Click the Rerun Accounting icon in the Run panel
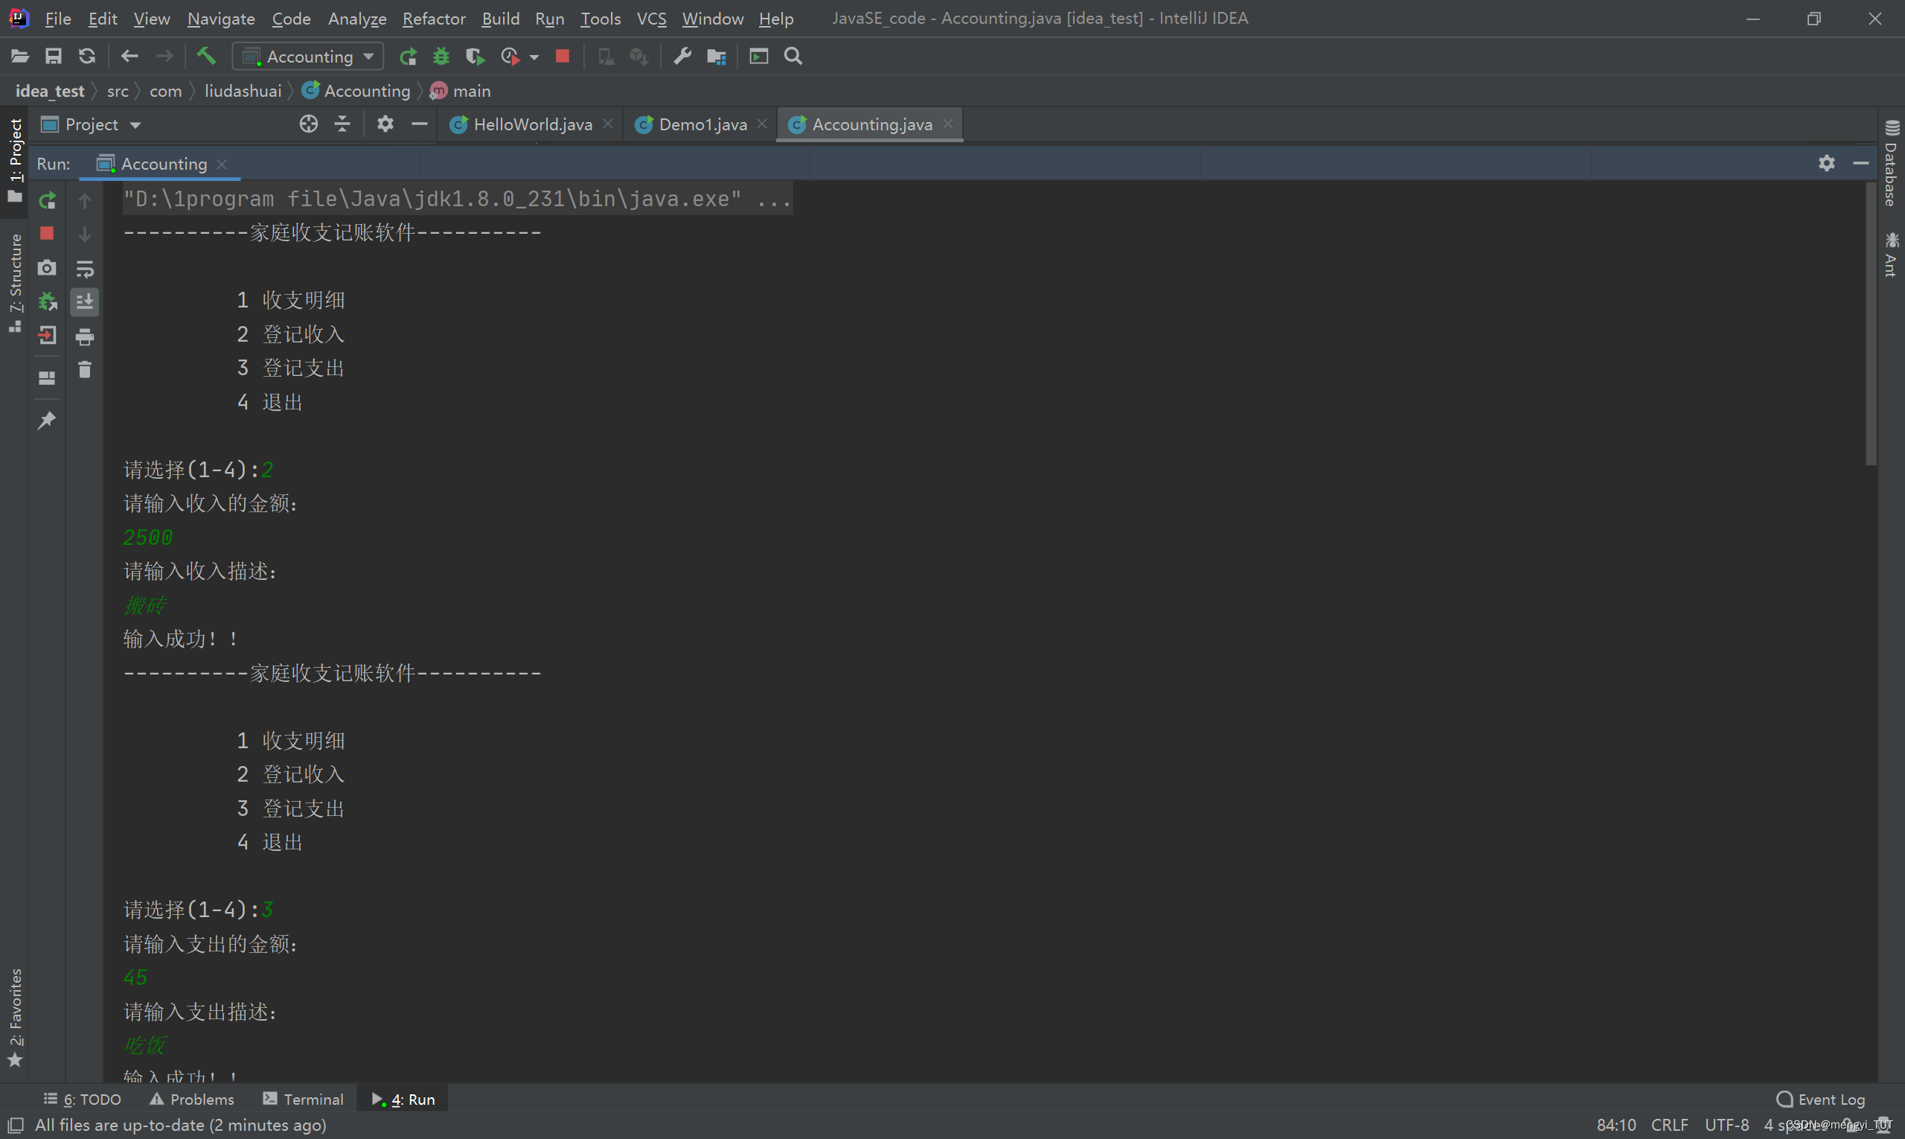The width and height of the screenshot is (1905, 1139). (x=48, y=200)
